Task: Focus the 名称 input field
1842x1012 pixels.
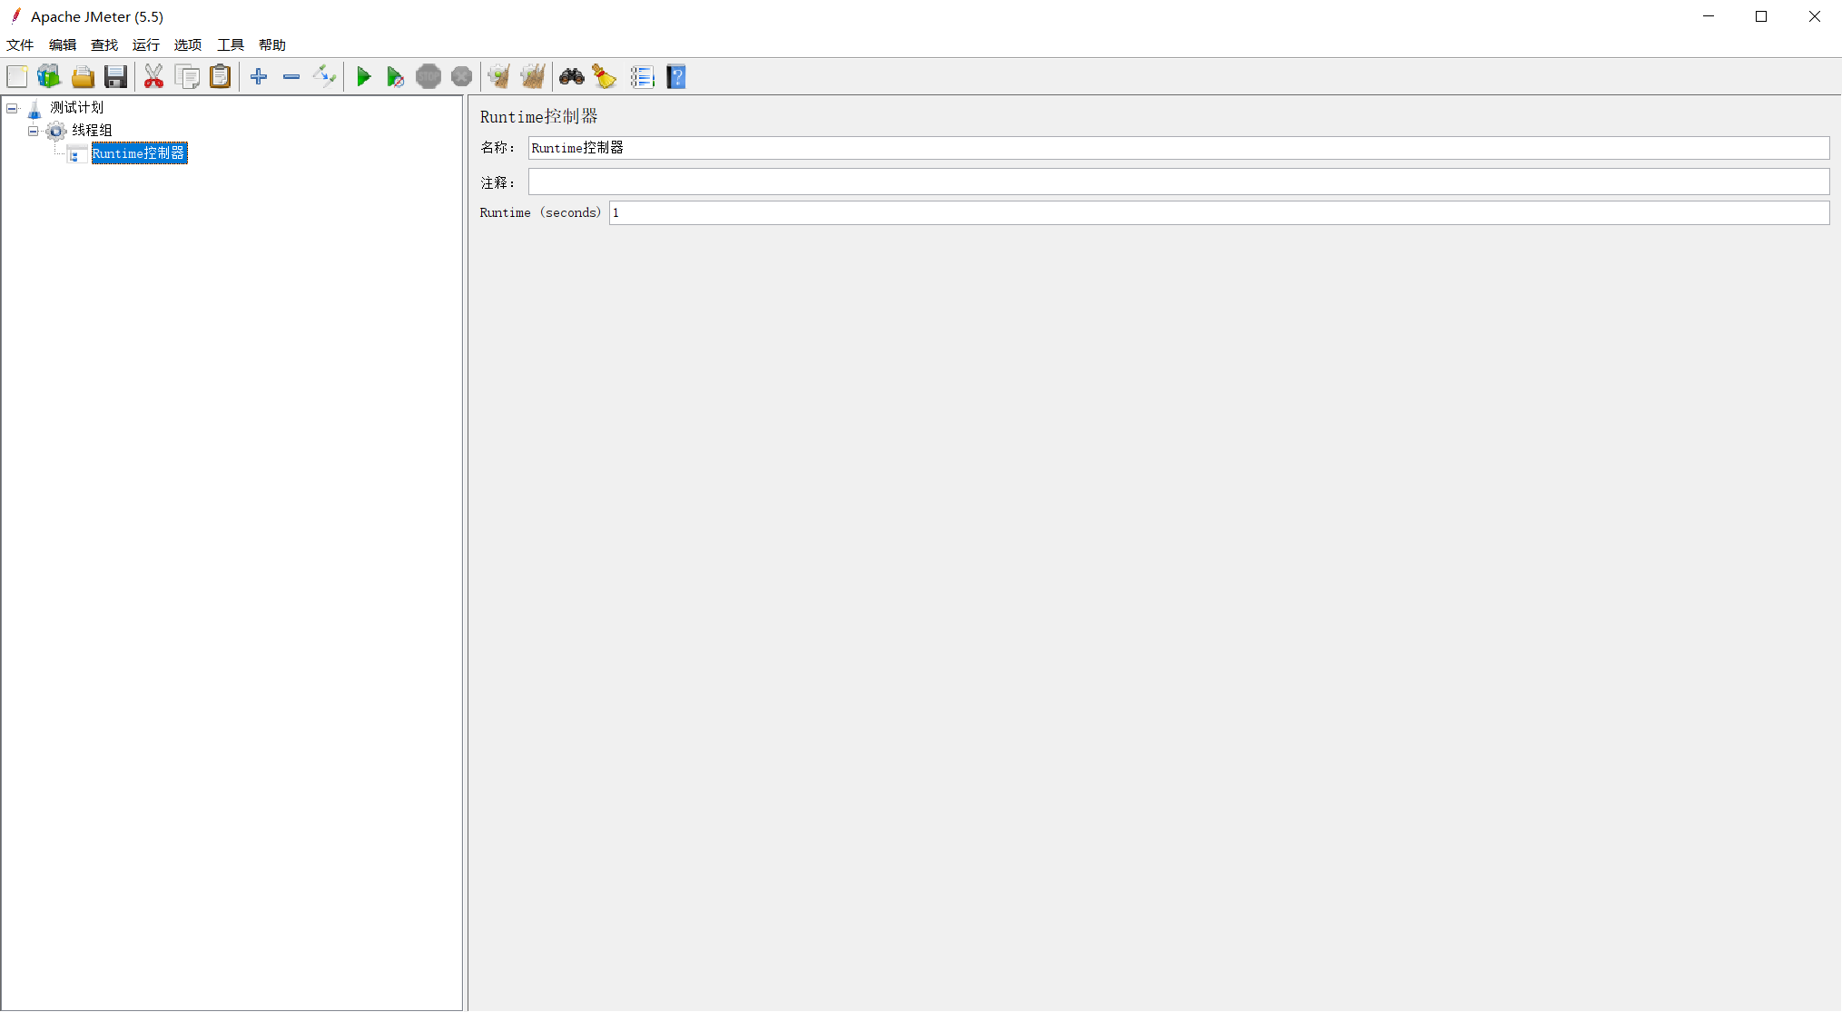Action: tap(1178, 148)
